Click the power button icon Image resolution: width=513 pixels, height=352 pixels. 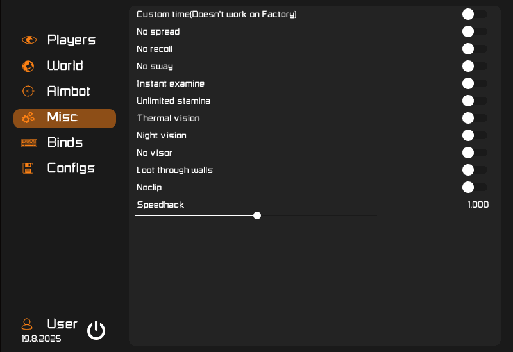tap(96, 330)
